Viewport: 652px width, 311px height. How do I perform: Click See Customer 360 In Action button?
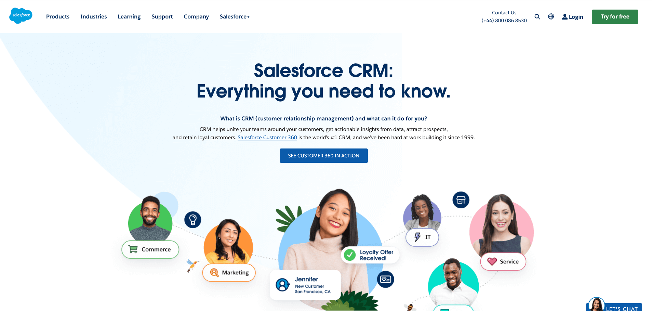[324, 156]
